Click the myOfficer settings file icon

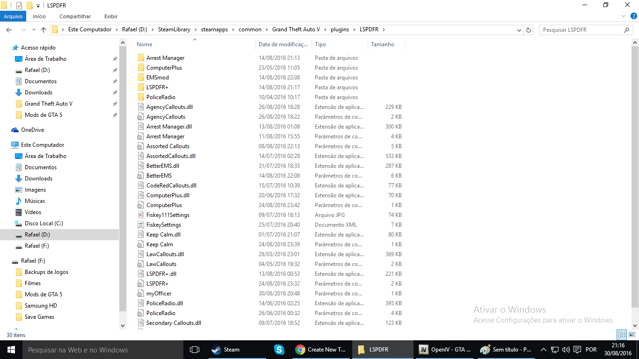(141, 294)
